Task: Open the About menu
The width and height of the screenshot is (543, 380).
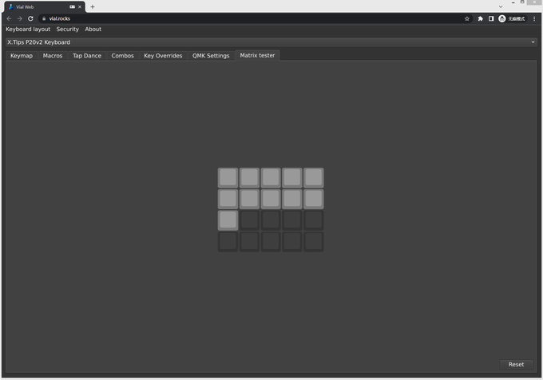Action: (93, 30)
